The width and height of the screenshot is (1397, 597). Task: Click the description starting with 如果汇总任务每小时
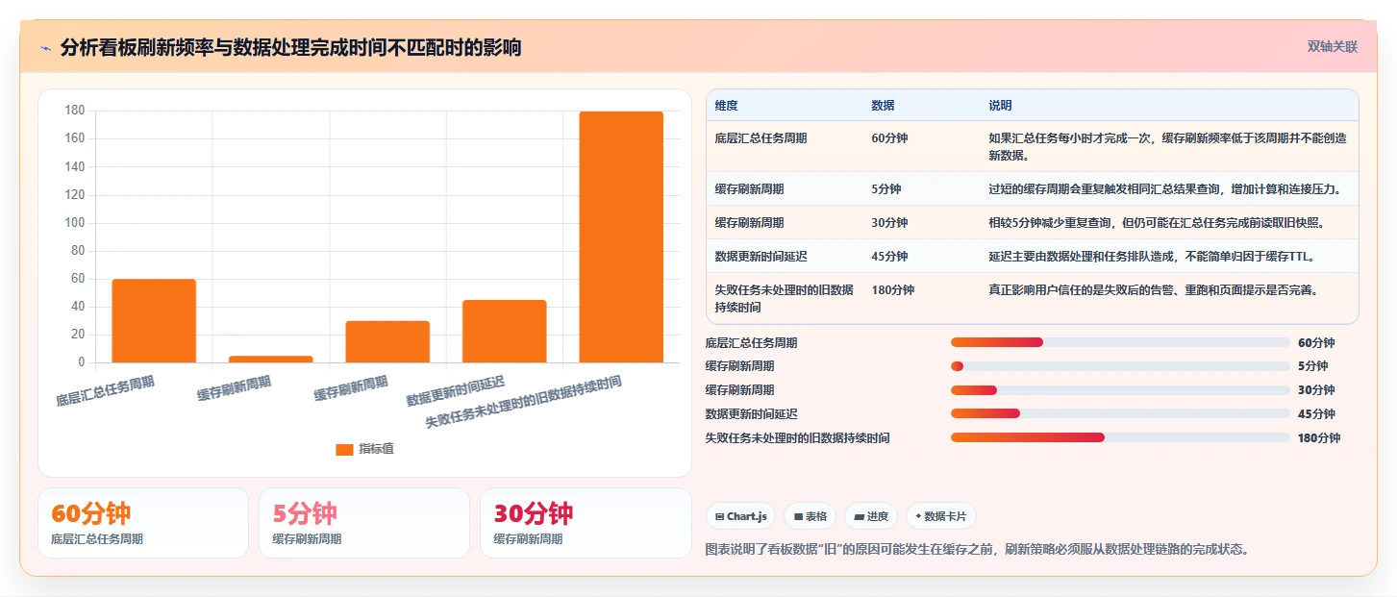(1167, 147)
